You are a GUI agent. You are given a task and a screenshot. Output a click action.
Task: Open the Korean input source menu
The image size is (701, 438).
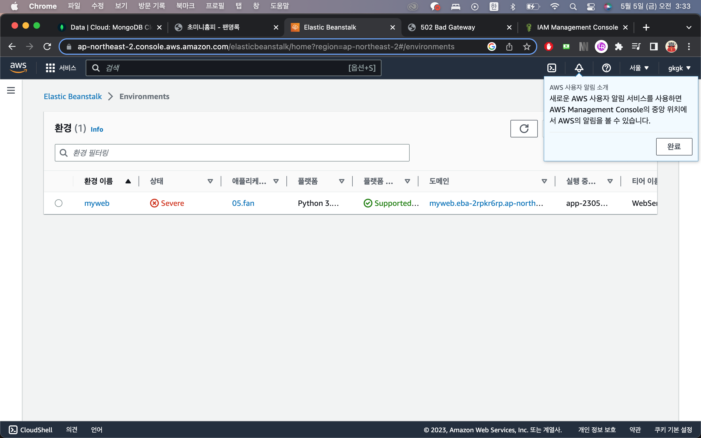(x=494, y=6)
